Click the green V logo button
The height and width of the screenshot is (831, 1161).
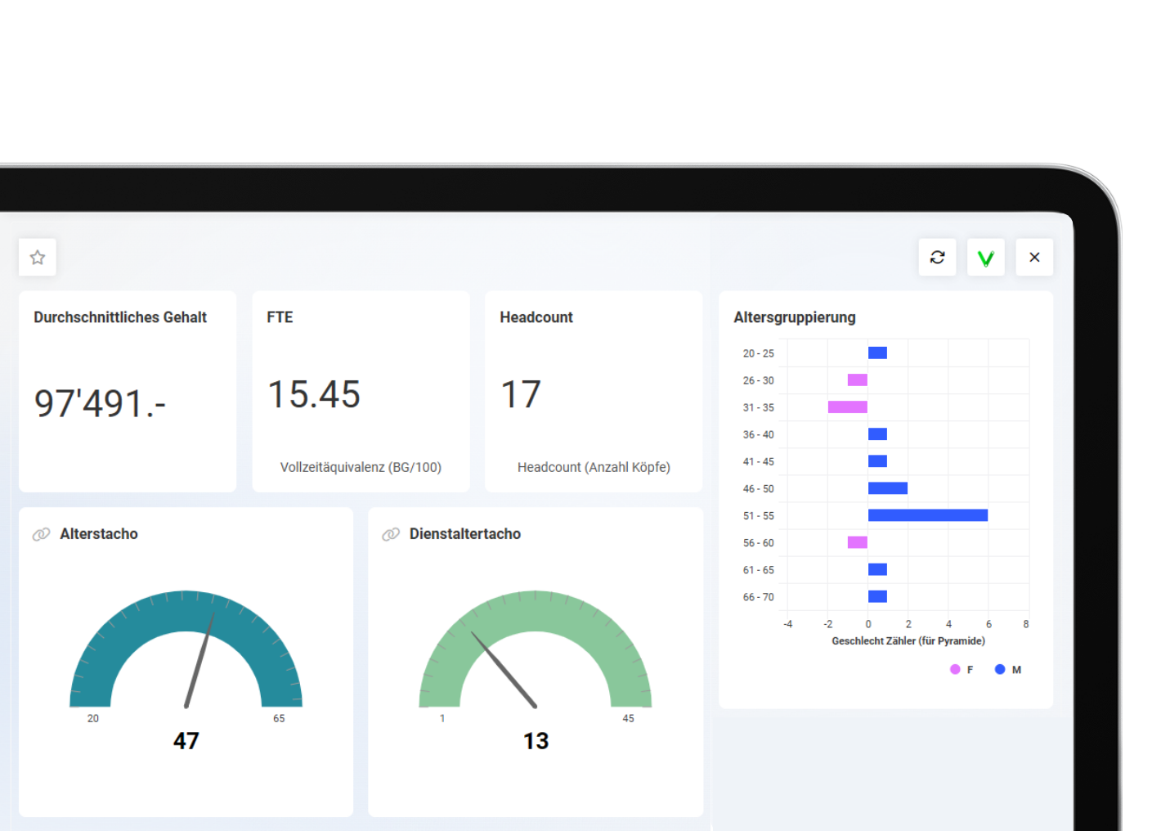[x=985, y=258]
